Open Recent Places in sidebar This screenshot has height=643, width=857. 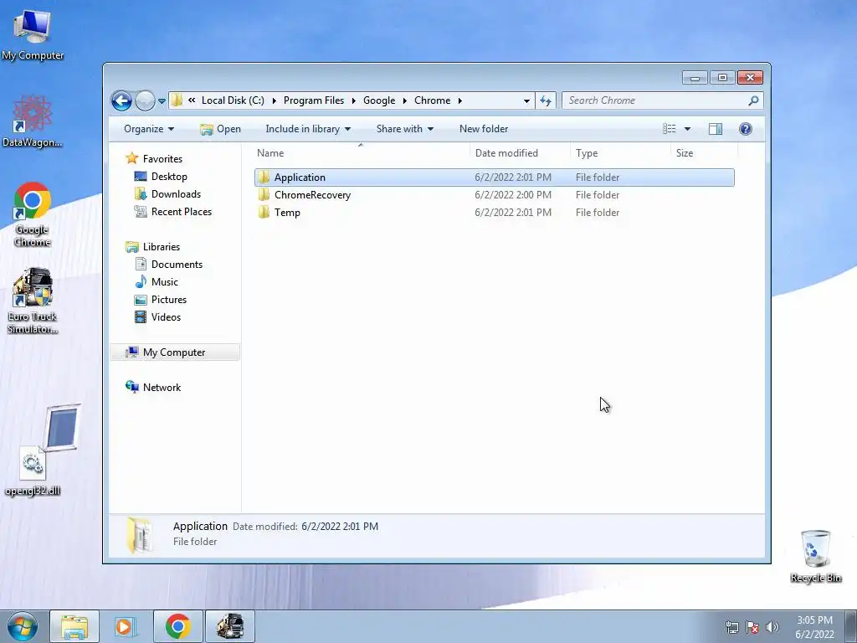pos(181,212)
